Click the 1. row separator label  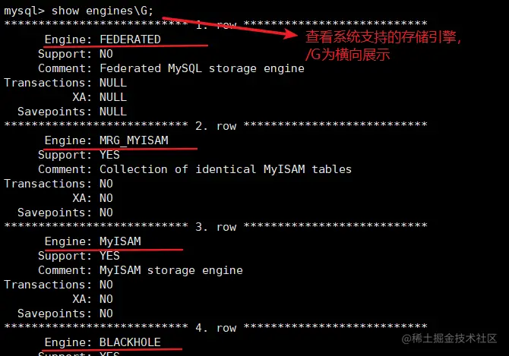[216, 25]
